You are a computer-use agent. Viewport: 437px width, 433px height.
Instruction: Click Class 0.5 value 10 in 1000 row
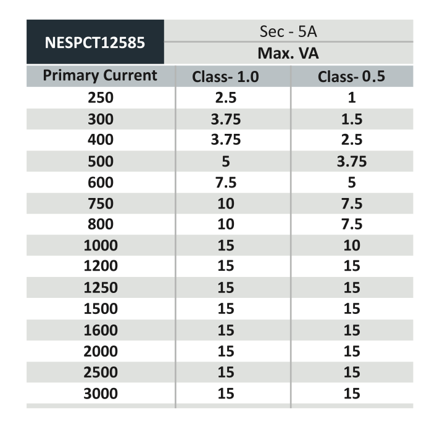pos(352,246)
